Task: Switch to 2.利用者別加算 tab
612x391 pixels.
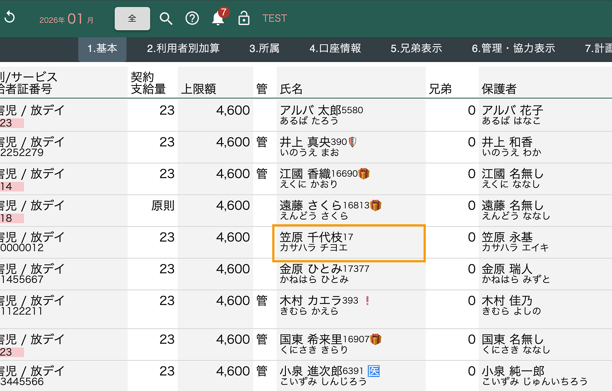Action: pyautogui.click(x=183, y=48)
